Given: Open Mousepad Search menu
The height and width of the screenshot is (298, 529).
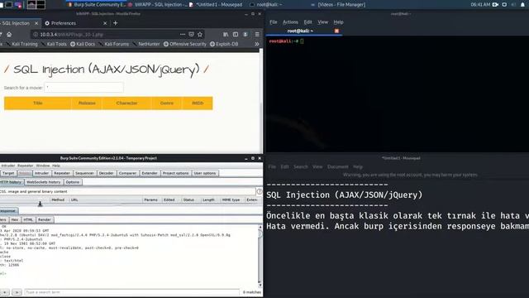Looking at the screenshot, I should (x=300, y=166).
